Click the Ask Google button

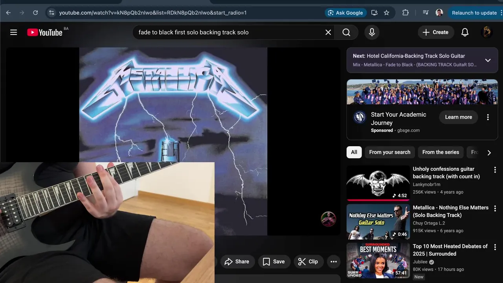(345, 13)
